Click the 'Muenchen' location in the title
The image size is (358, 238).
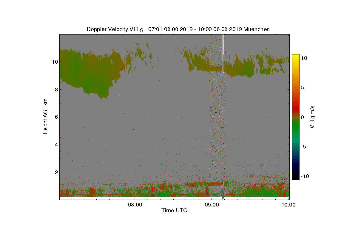point(257,29)
